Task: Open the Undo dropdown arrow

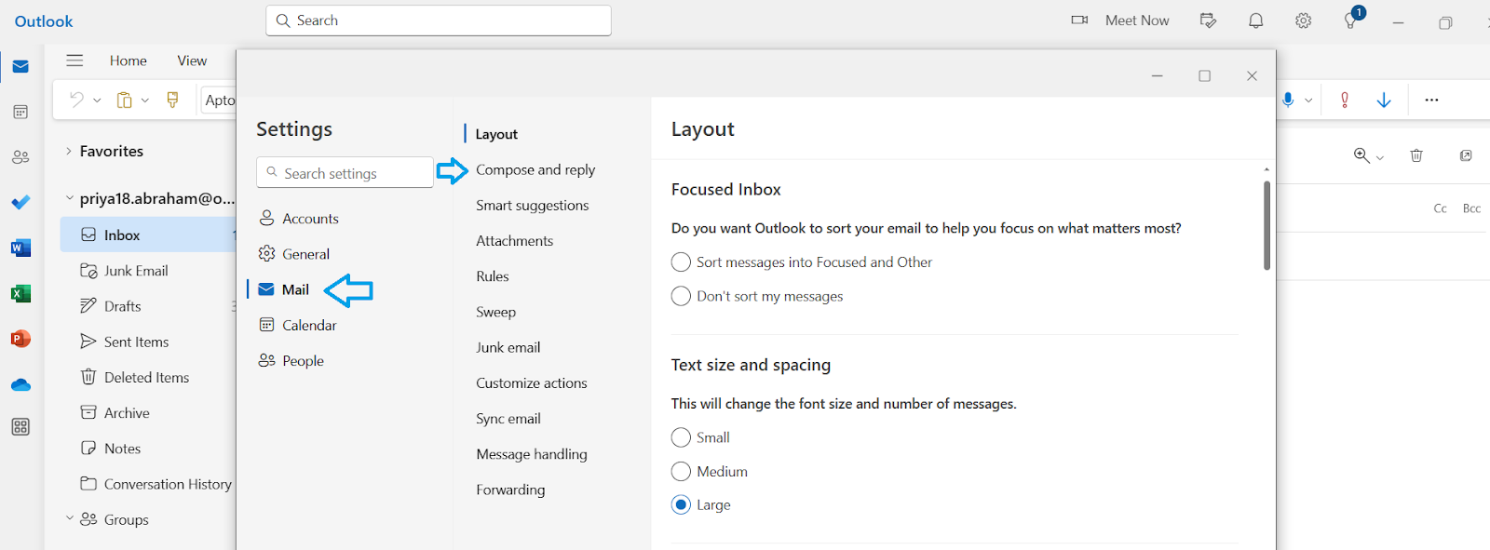Action: [x=97, y=100]
